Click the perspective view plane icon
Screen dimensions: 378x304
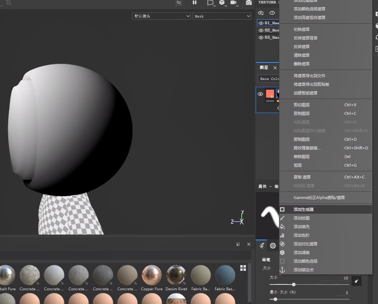point(210,2)
